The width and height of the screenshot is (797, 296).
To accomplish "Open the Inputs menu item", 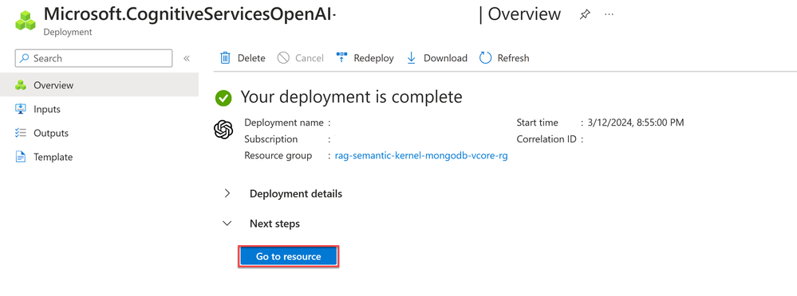I will [99, 109].
